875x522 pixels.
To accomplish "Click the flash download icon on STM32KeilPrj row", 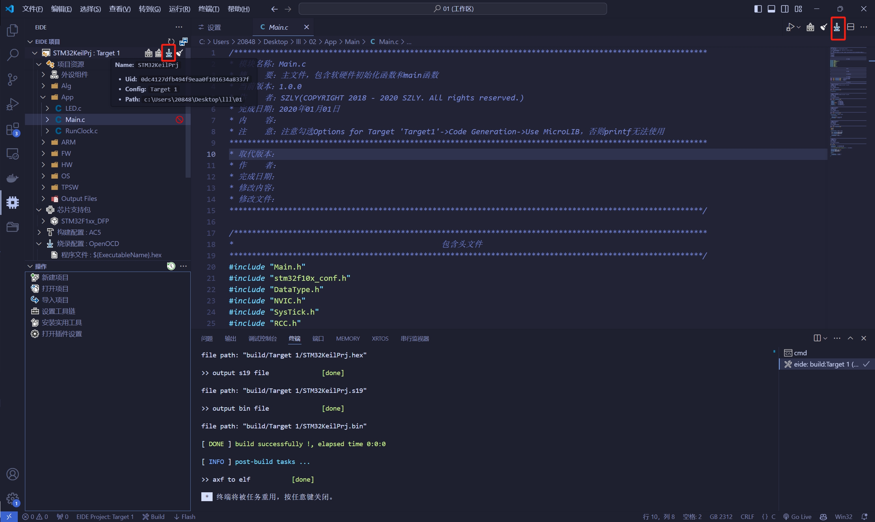I will point(169,53).
